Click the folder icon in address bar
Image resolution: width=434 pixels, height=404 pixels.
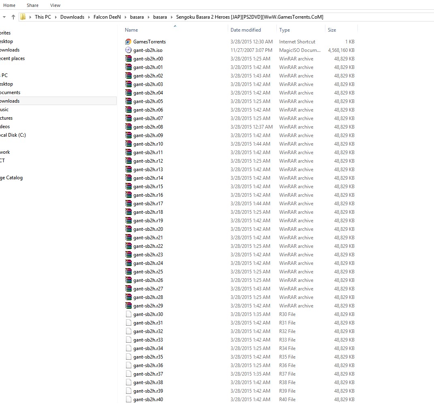coord(23,17)
